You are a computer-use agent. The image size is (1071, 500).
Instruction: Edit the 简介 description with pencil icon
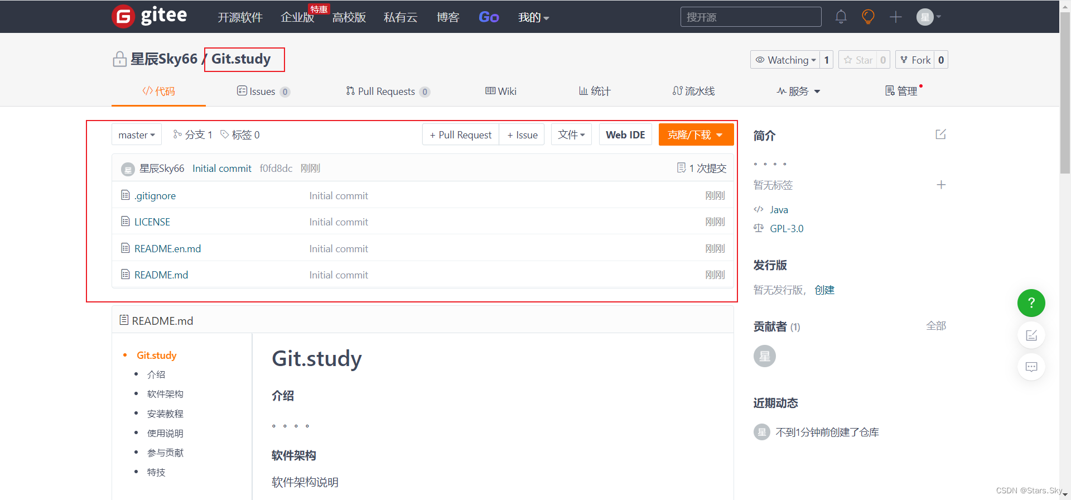(940, 134)
